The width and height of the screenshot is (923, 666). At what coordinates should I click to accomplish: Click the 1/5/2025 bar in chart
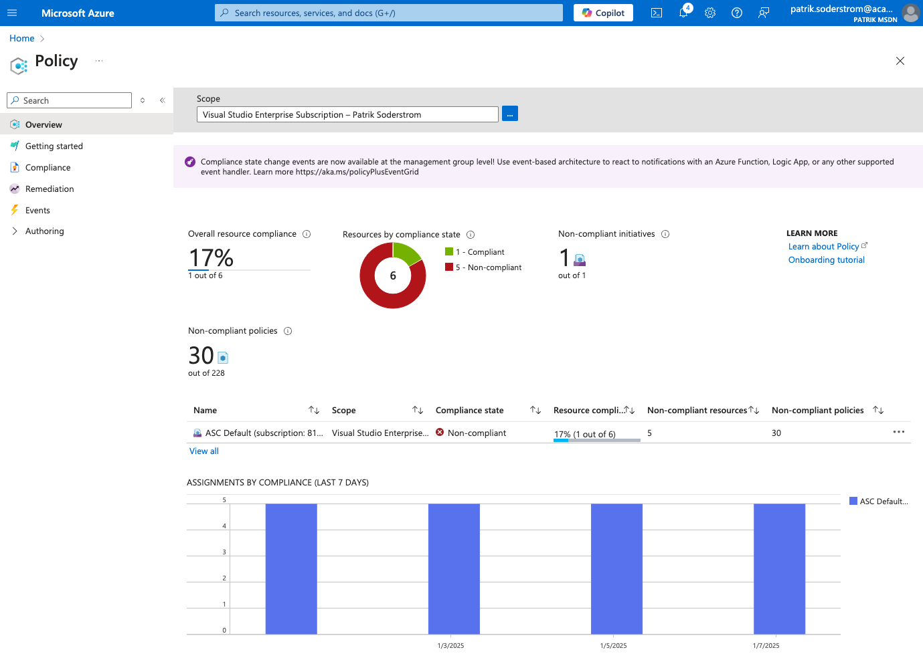[616, 568]
